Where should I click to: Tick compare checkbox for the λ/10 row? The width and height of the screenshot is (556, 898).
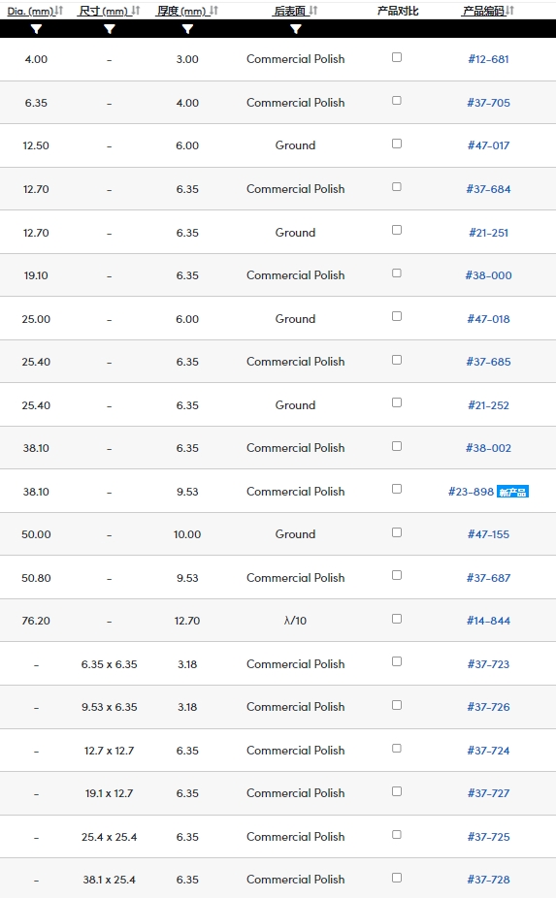(397, 619)
